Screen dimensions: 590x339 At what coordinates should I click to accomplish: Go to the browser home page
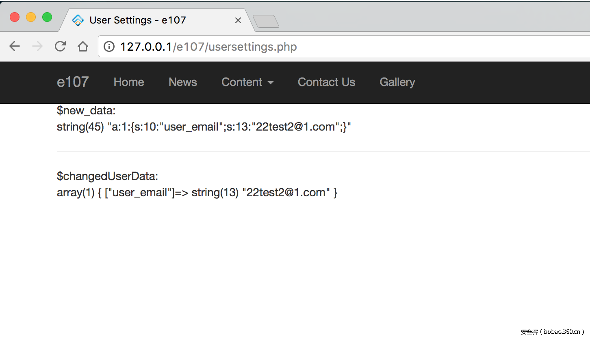pos(83,47)
